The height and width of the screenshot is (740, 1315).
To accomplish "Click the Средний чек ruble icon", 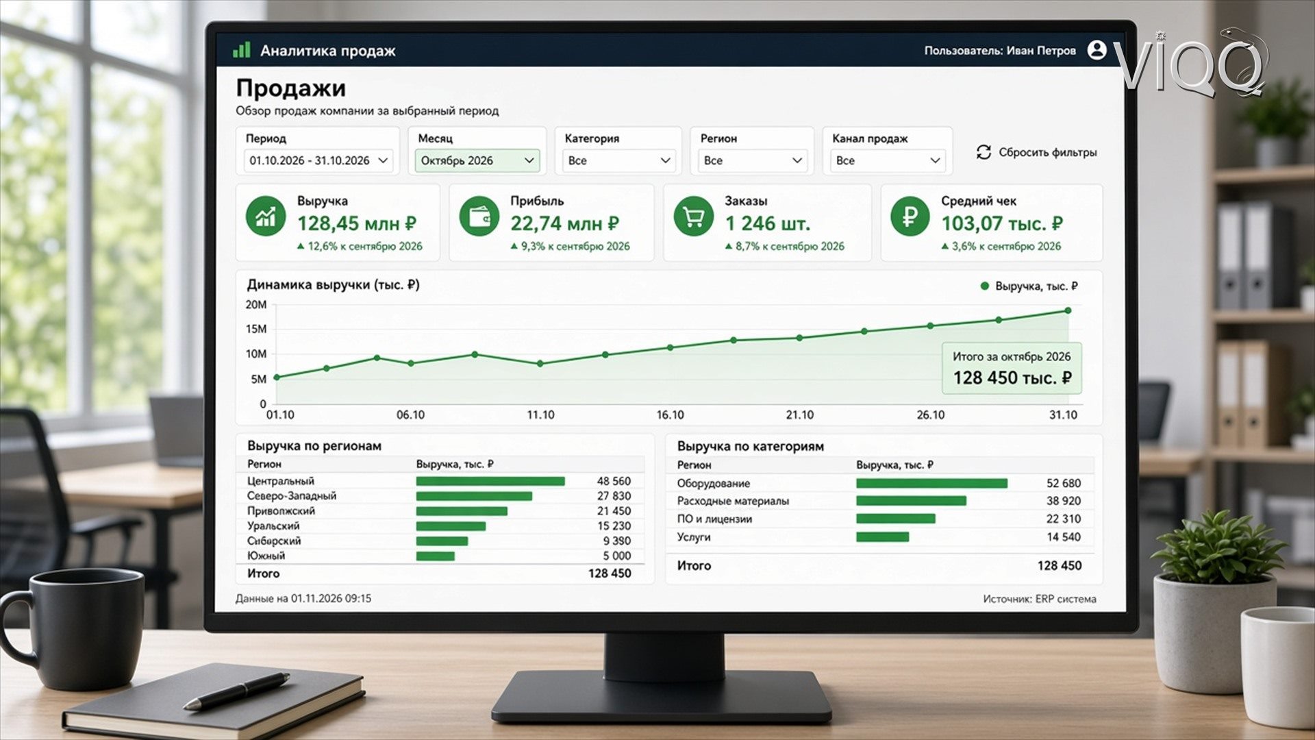I will (910, 217).
